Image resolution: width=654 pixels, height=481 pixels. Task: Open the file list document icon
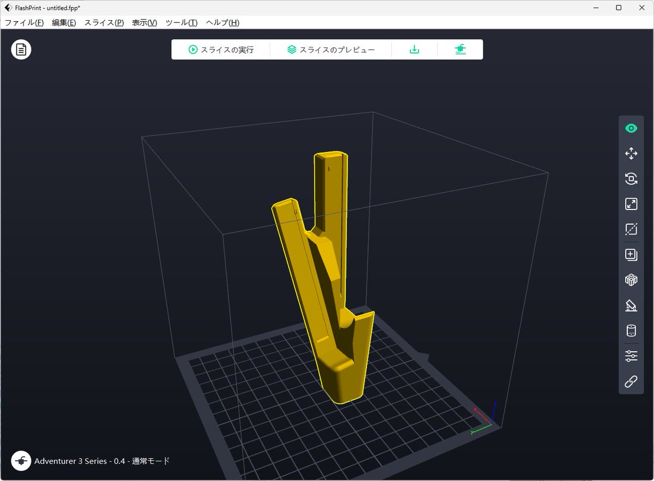(x=21, y=50)
